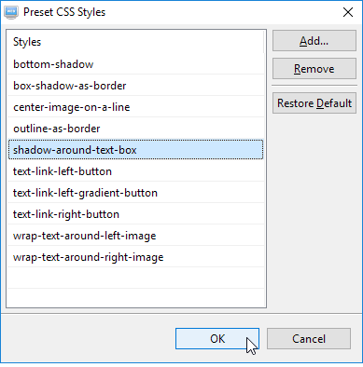Click the empty row below wrap-text-around-right-image
Image resolution: width=363 pixels, height=367 pixels.
tap(135, 279)
